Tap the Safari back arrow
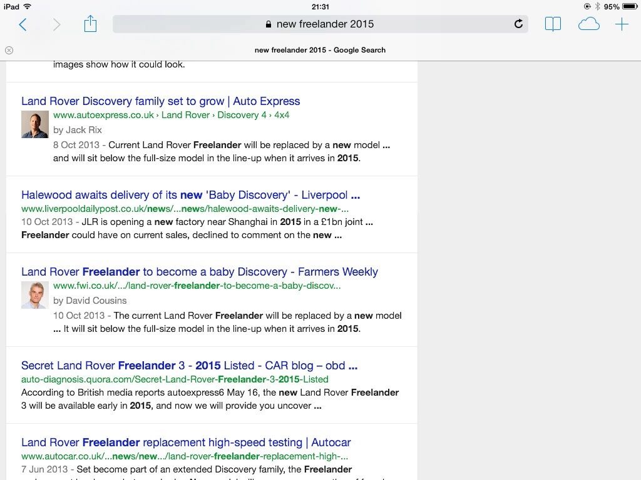 pos(23,24)
